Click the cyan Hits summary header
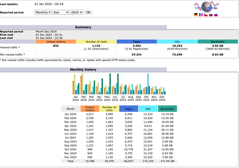This screenshot has width=239, height=168. [177, 42]
